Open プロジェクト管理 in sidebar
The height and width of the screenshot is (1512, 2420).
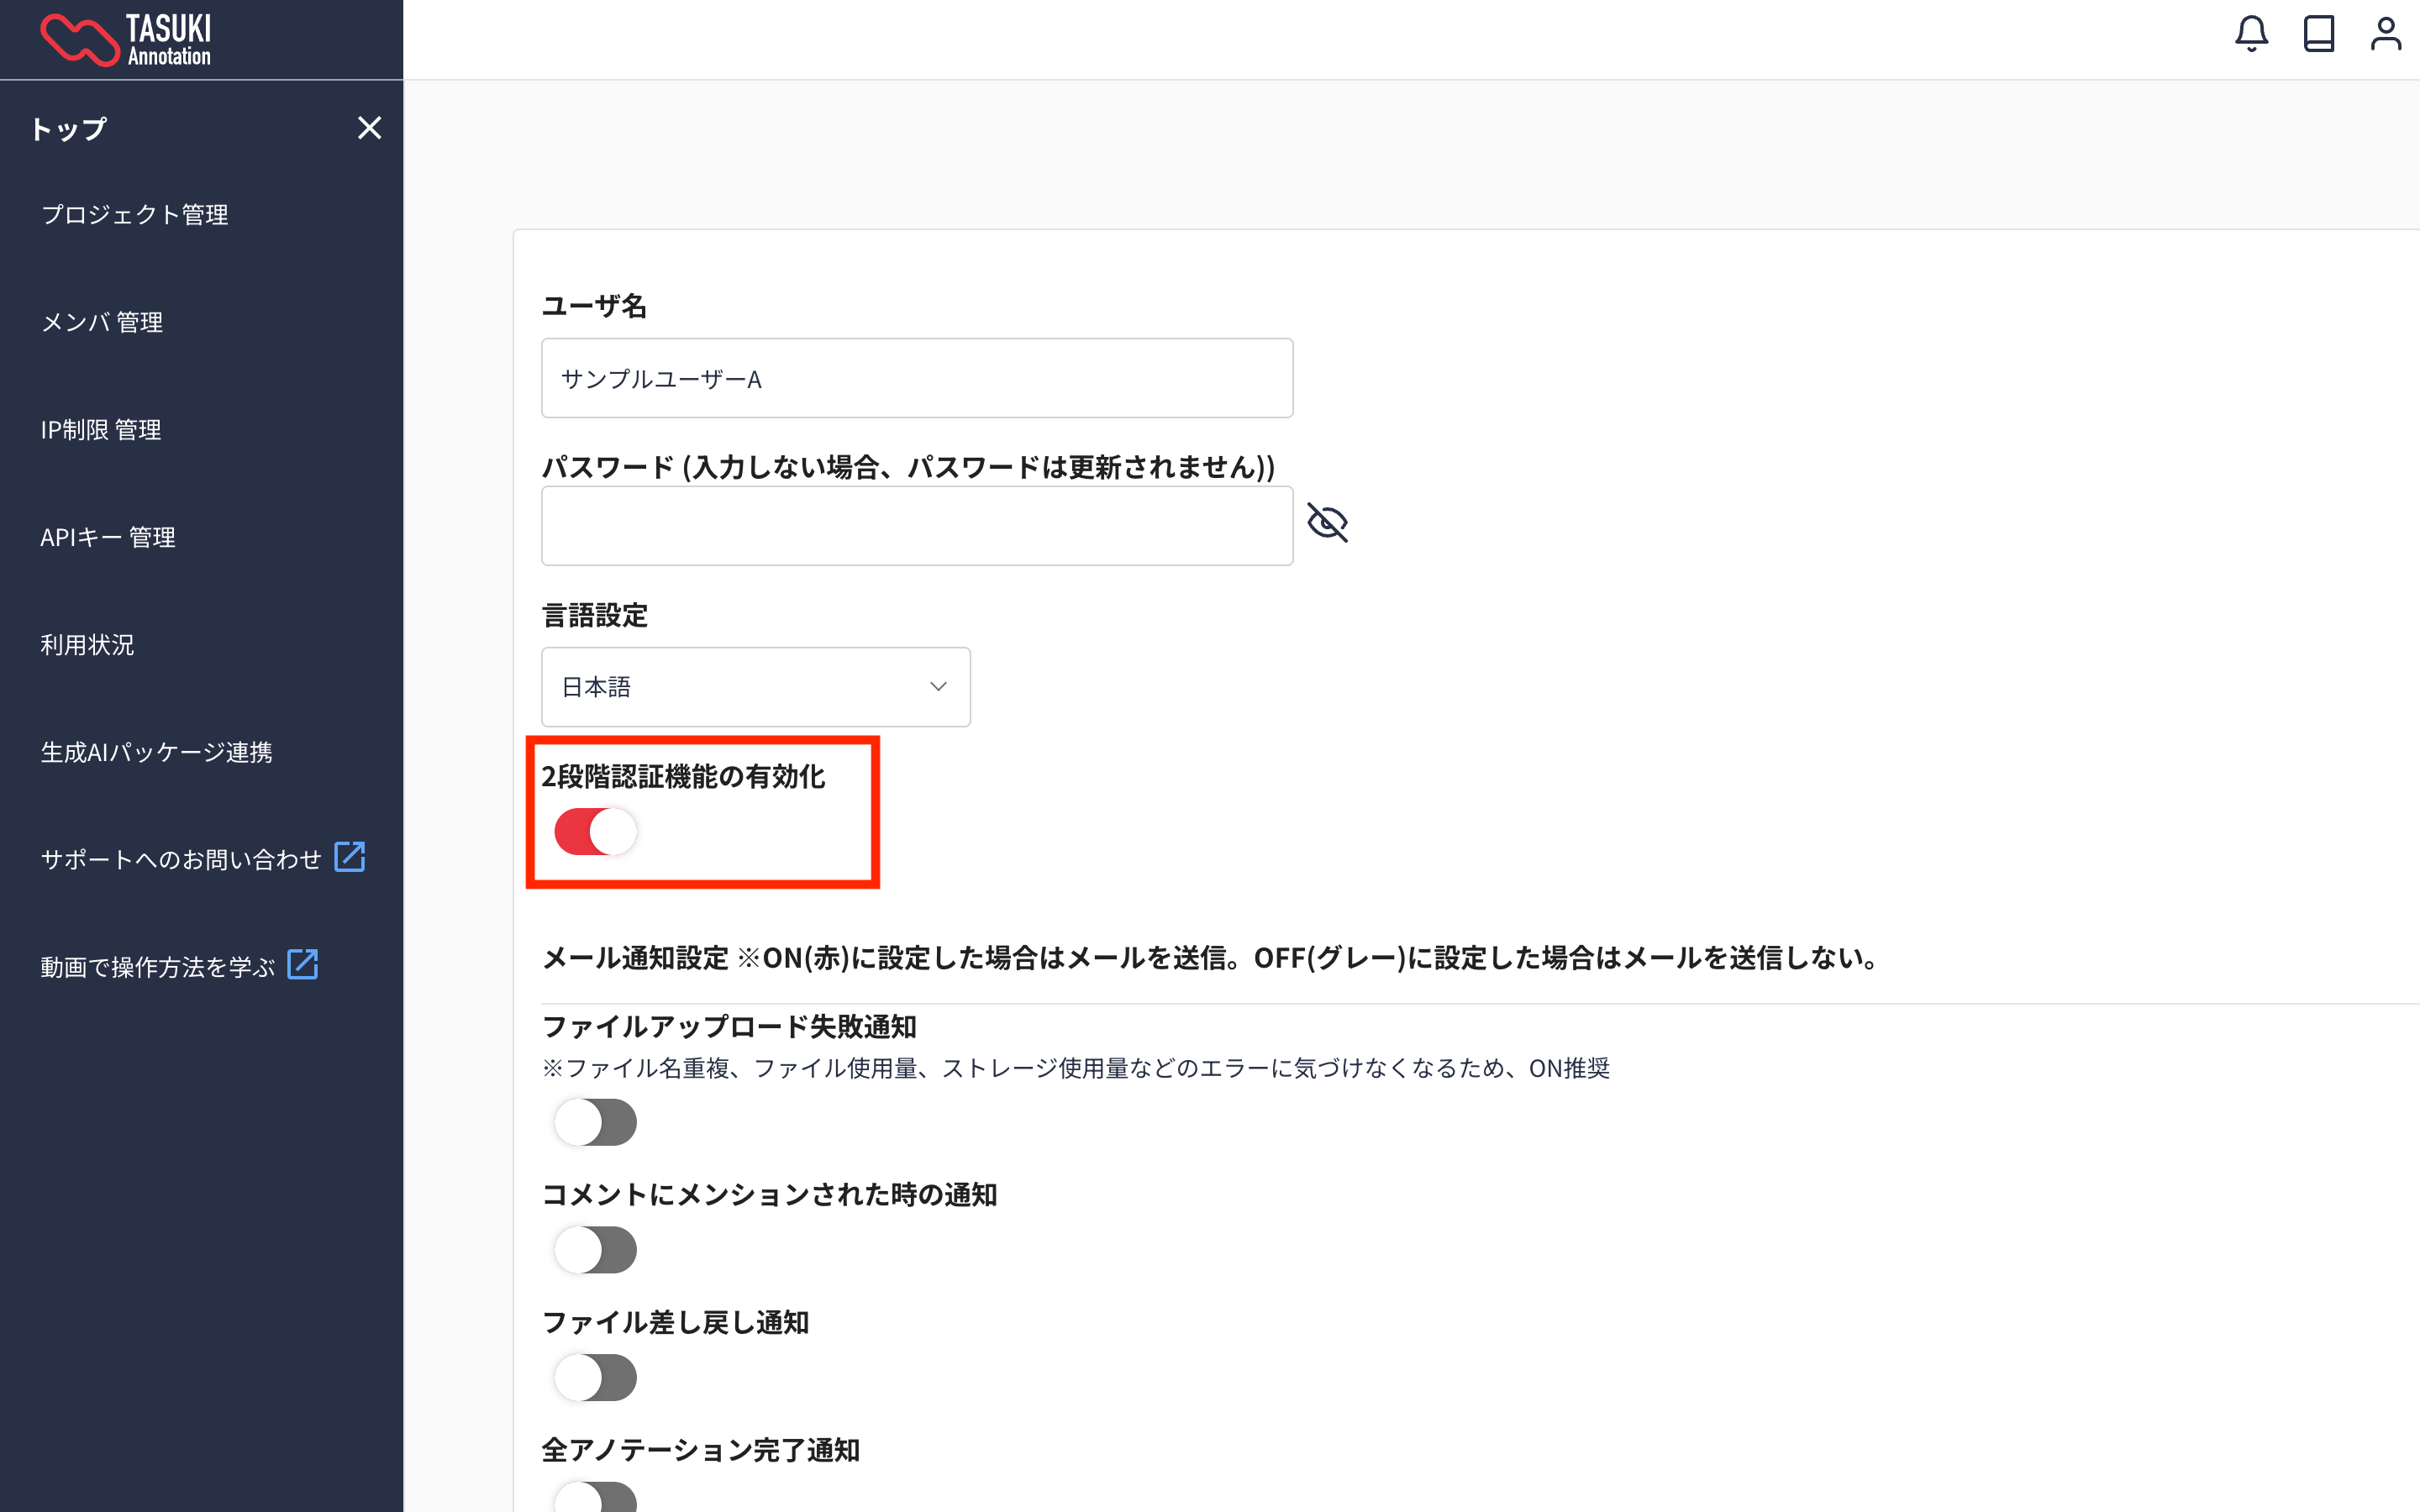134,215
